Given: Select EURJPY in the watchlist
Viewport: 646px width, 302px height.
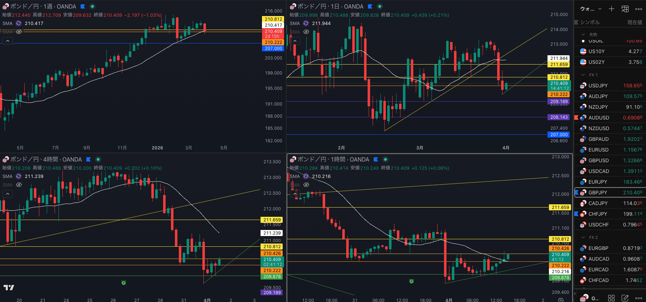Looking at the screenshot, I should click(x=597, y=182).
